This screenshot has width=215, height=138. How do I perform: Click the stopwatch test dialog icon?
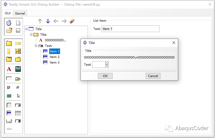point(9,23)
